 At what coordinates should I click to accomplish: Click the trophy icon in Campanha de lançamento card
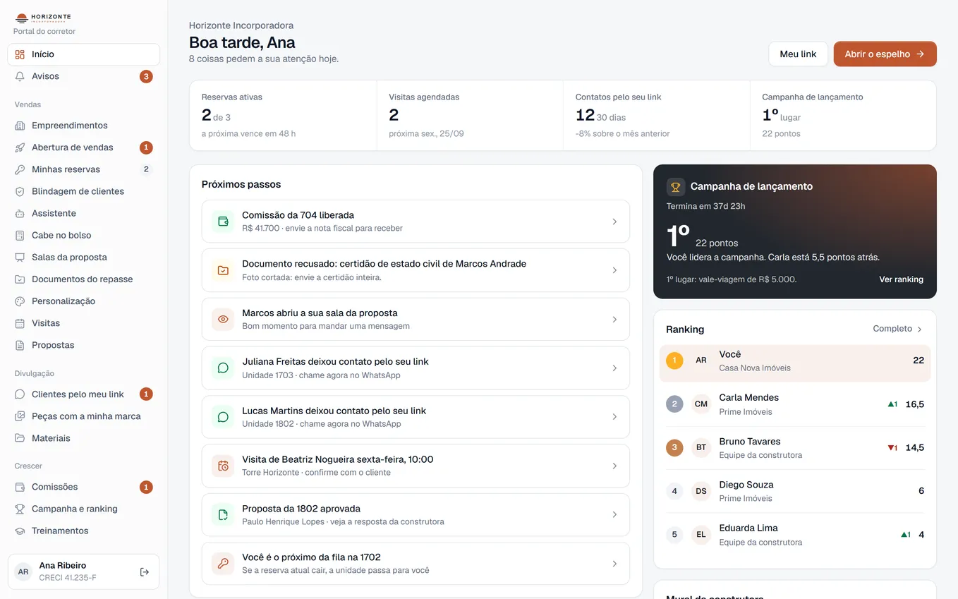click(676, 187)
